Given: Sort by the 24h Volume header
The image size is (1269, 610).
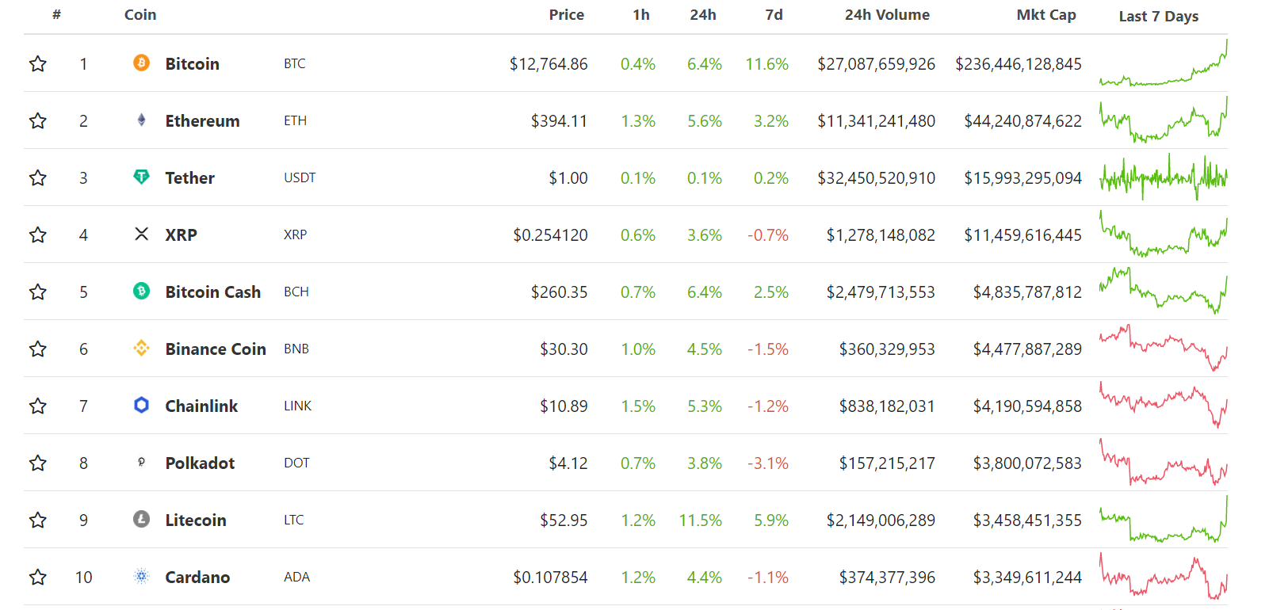Looking at the screenshot, I should 887,15.
